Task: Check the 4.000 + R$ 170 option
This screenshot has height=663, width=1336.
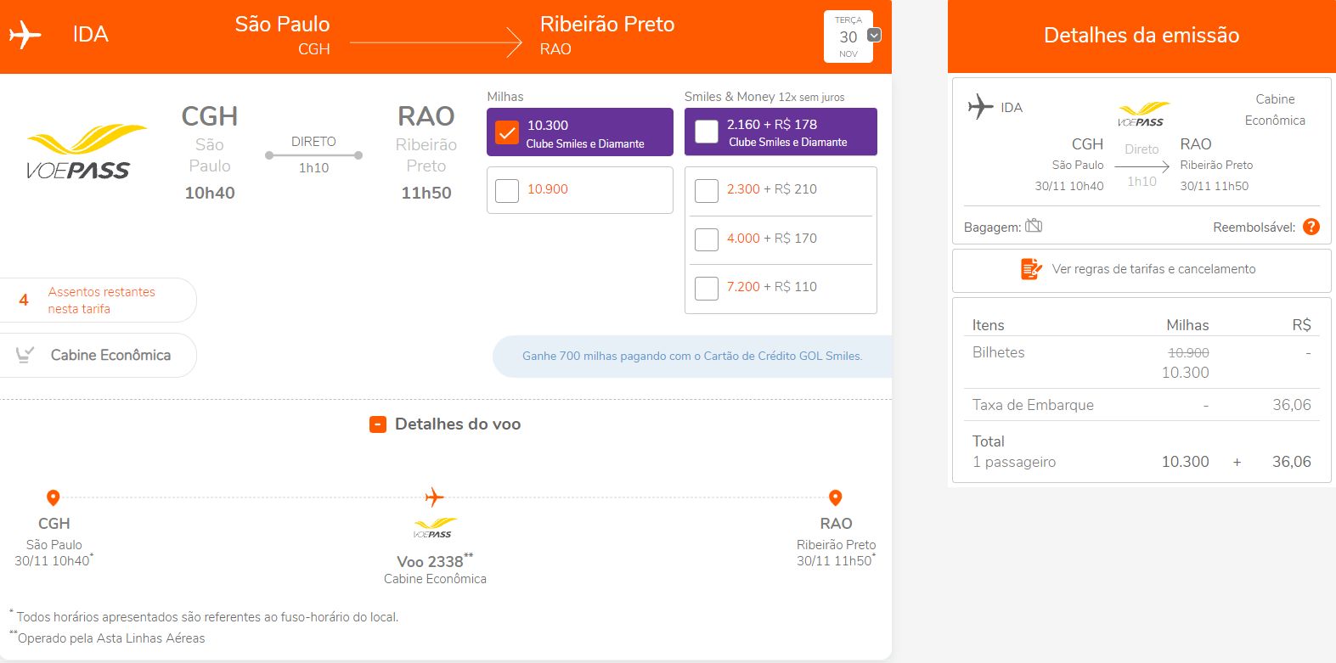Action: [x=707, y=239]
